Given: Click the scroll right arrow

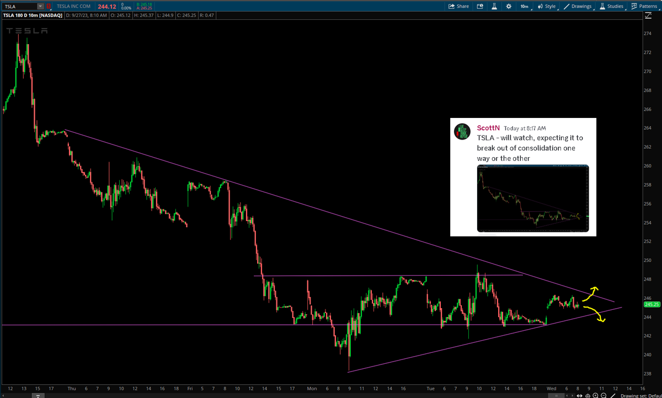Looking at the screenshot, I should (x=573, y=395).
